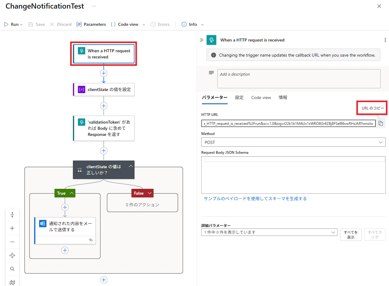Screen dimensions: 389x286
Task: Click the Save toolbar button
Action: [37, 24]
